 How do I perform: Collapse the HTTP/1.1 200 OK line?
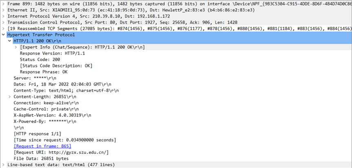9,41
